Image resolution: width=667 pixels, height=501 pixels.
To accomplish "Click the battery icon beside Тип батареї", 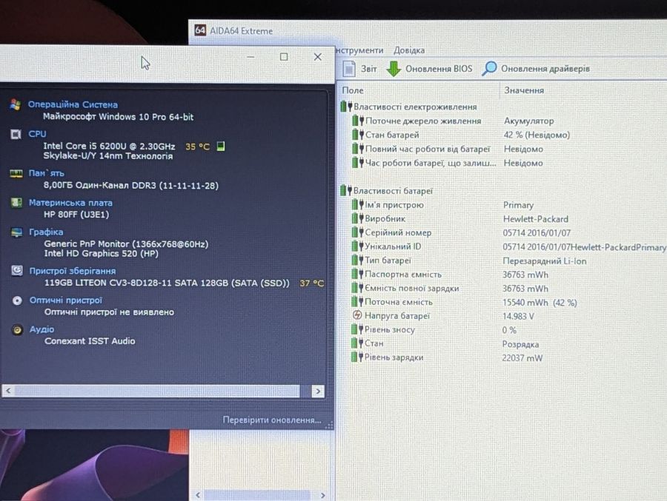I will [x=357, y=260].
